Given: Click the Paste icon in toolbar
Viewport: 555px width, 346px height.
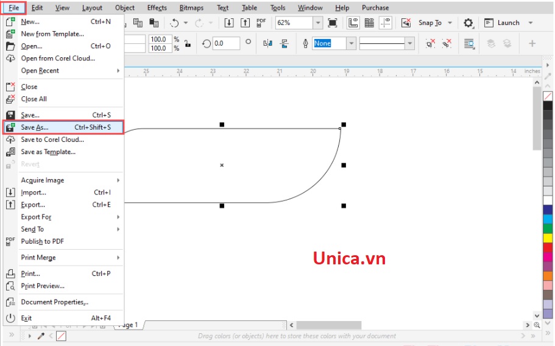Looking at the screenshot, I should (154, 23).
